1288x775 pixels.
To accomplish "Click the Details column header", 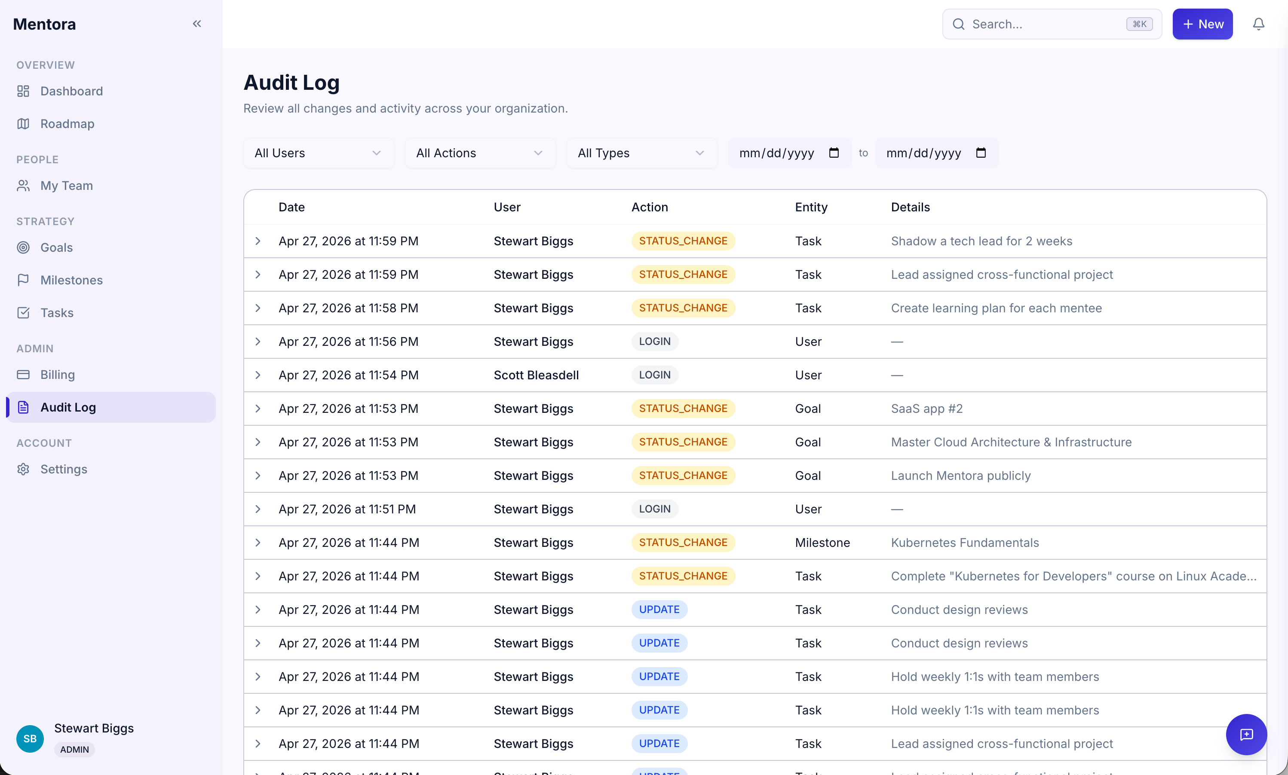I will (x=910, y=207).
